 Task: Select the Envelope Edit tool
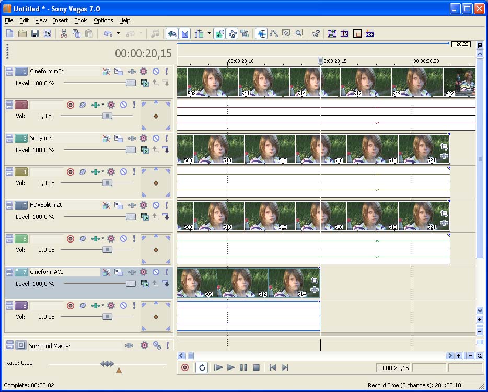point(274,33)
